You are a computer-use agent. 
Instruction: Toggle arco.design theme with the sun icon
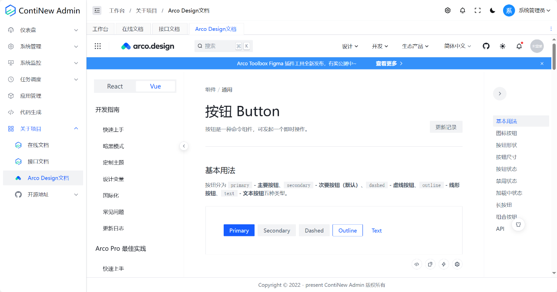coord(503,46)
